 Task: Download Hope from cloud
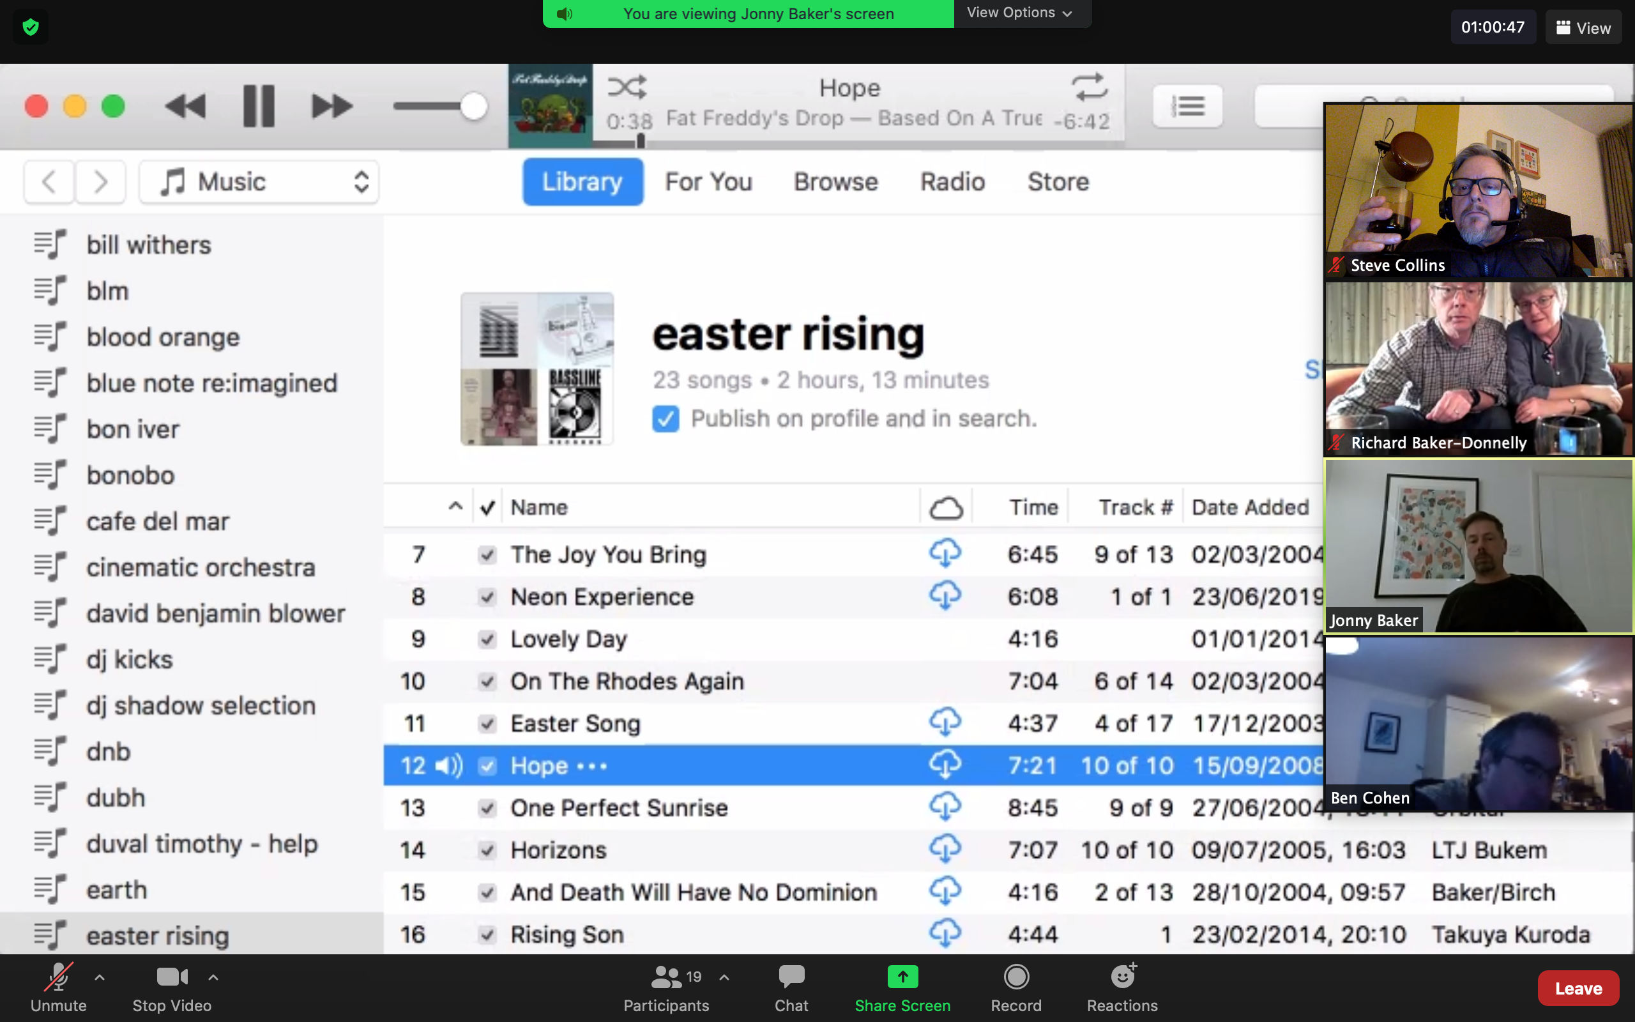click(x=945, y=765)
